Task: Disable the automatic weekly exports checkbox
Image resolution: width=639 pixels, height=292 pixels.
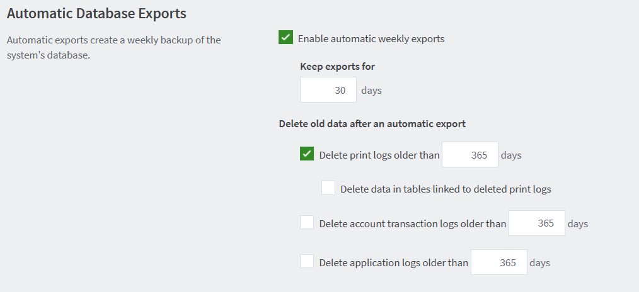Action: (286, 38)
